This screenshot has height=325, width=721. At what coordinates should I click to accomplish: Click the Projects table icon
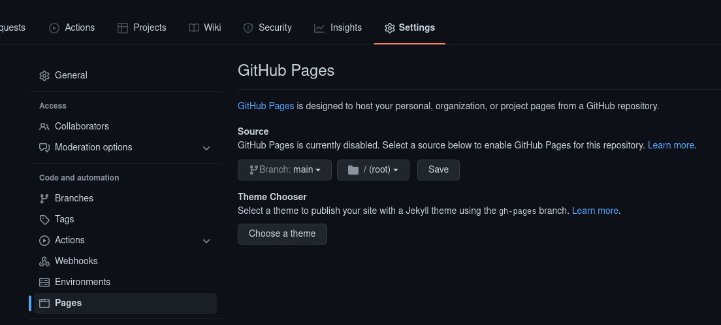point(122,28)
